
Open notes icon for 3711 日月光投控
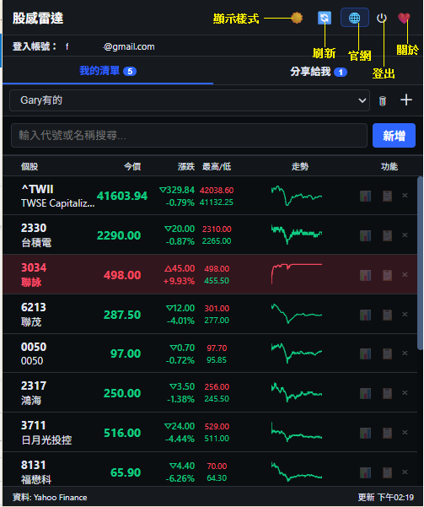387,433
